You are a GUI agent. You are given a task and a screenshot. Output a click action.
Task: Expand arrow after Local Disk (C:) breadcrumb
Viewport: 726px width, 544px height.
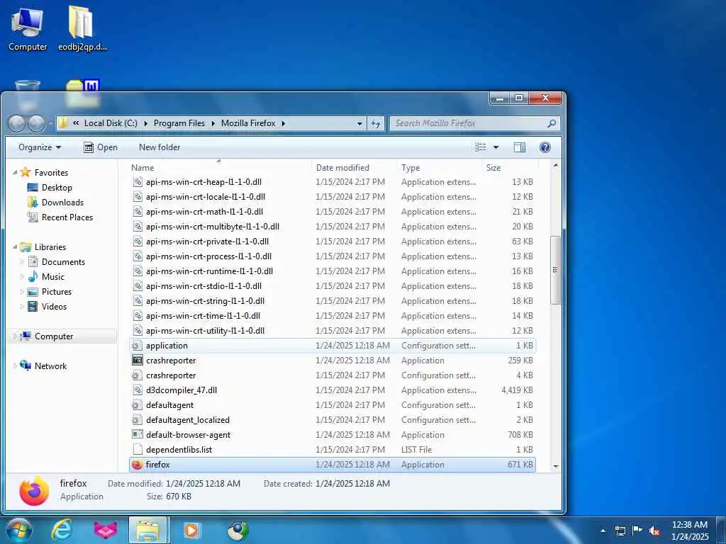click(x=145, y=123)
